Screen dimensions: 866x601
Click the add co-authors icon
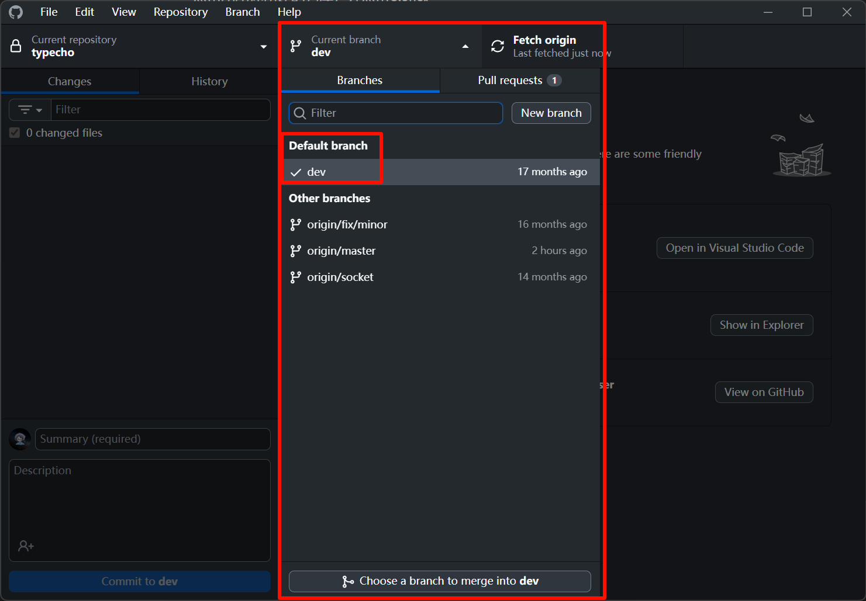[26, 546]
